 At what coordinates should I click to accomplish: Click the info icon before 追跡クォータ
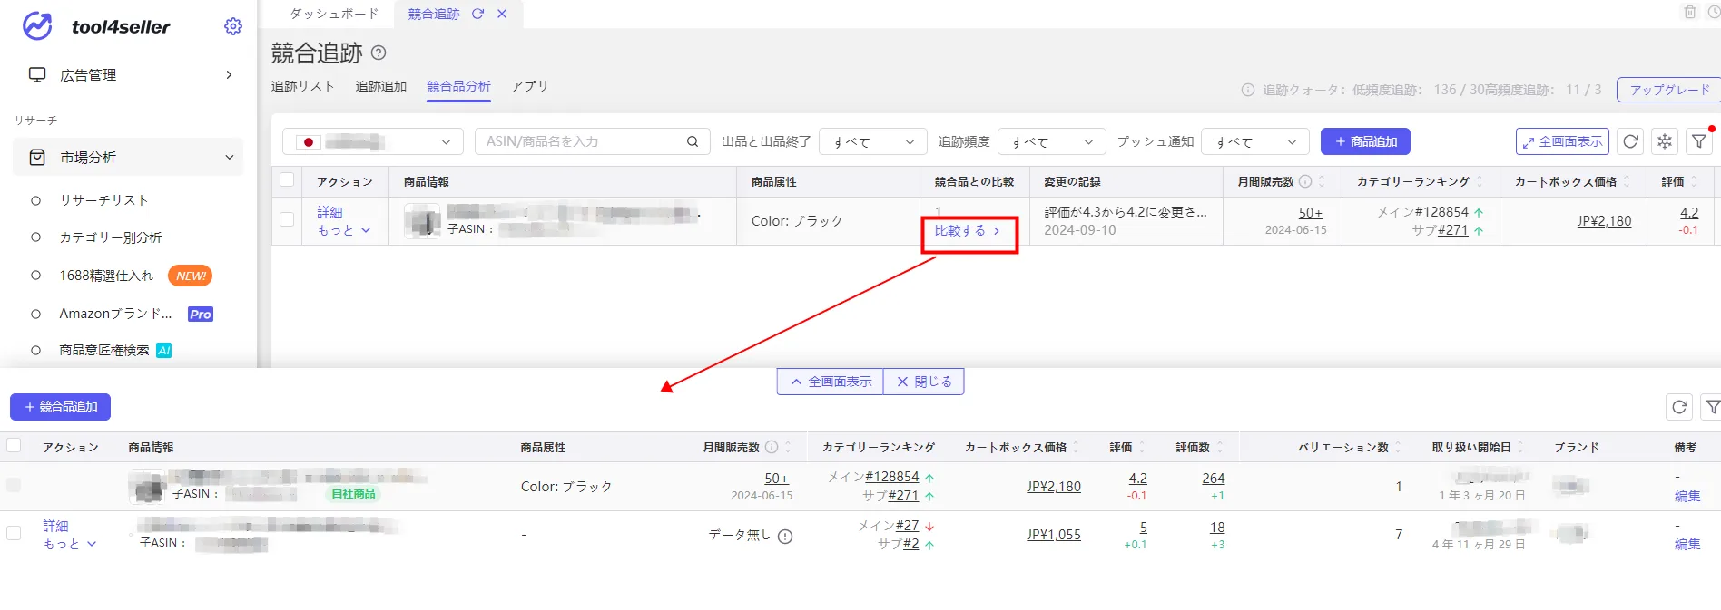pos(1248,90)
